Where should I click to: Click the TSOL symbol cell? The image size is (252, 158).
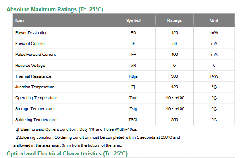[x=133, y=120]
